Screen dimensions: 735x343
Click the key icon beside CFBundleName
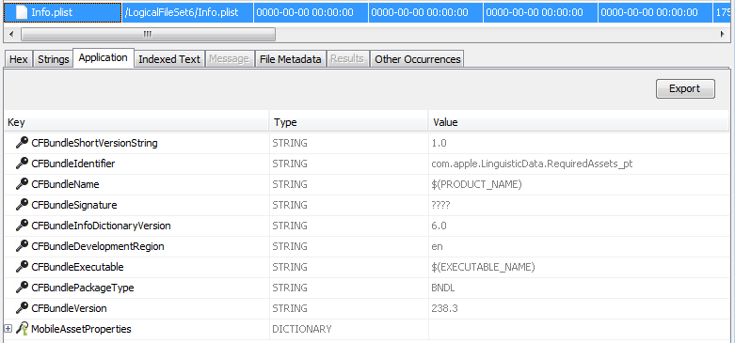22,184
